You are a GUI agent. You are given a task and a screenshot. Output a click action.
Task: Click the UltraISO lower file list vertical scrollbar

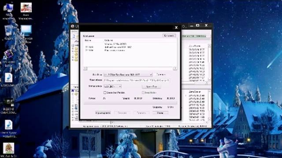210,105
